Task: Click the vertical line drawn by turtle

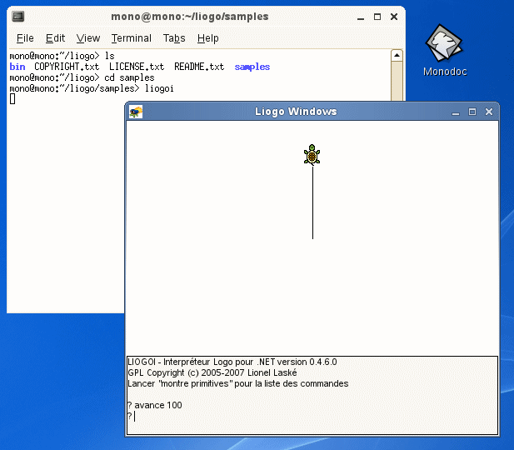Action: pos(312,202)
